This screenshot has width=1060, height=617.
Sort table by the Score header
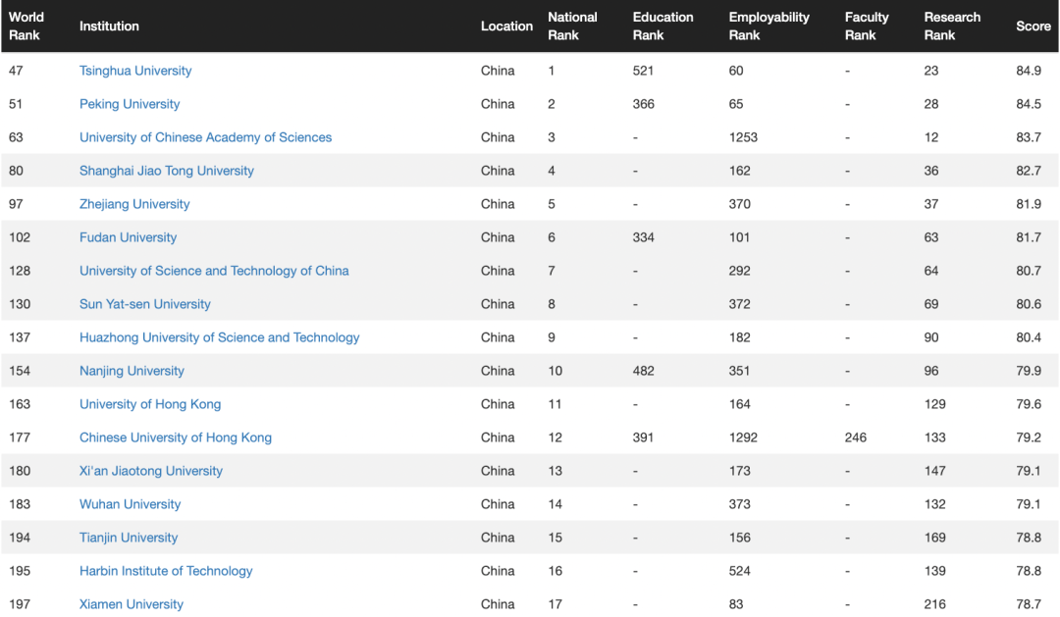click(x=1033, y=26)
